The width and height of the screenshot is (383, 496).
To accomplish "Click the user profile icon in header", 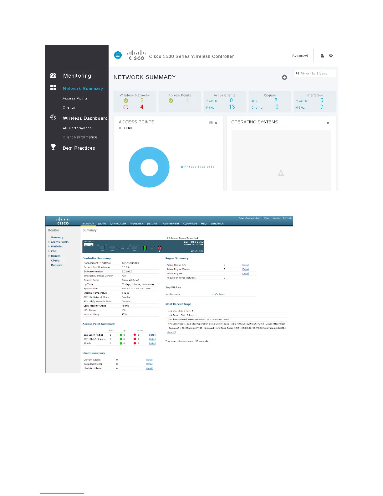I will tap(322, 56).
